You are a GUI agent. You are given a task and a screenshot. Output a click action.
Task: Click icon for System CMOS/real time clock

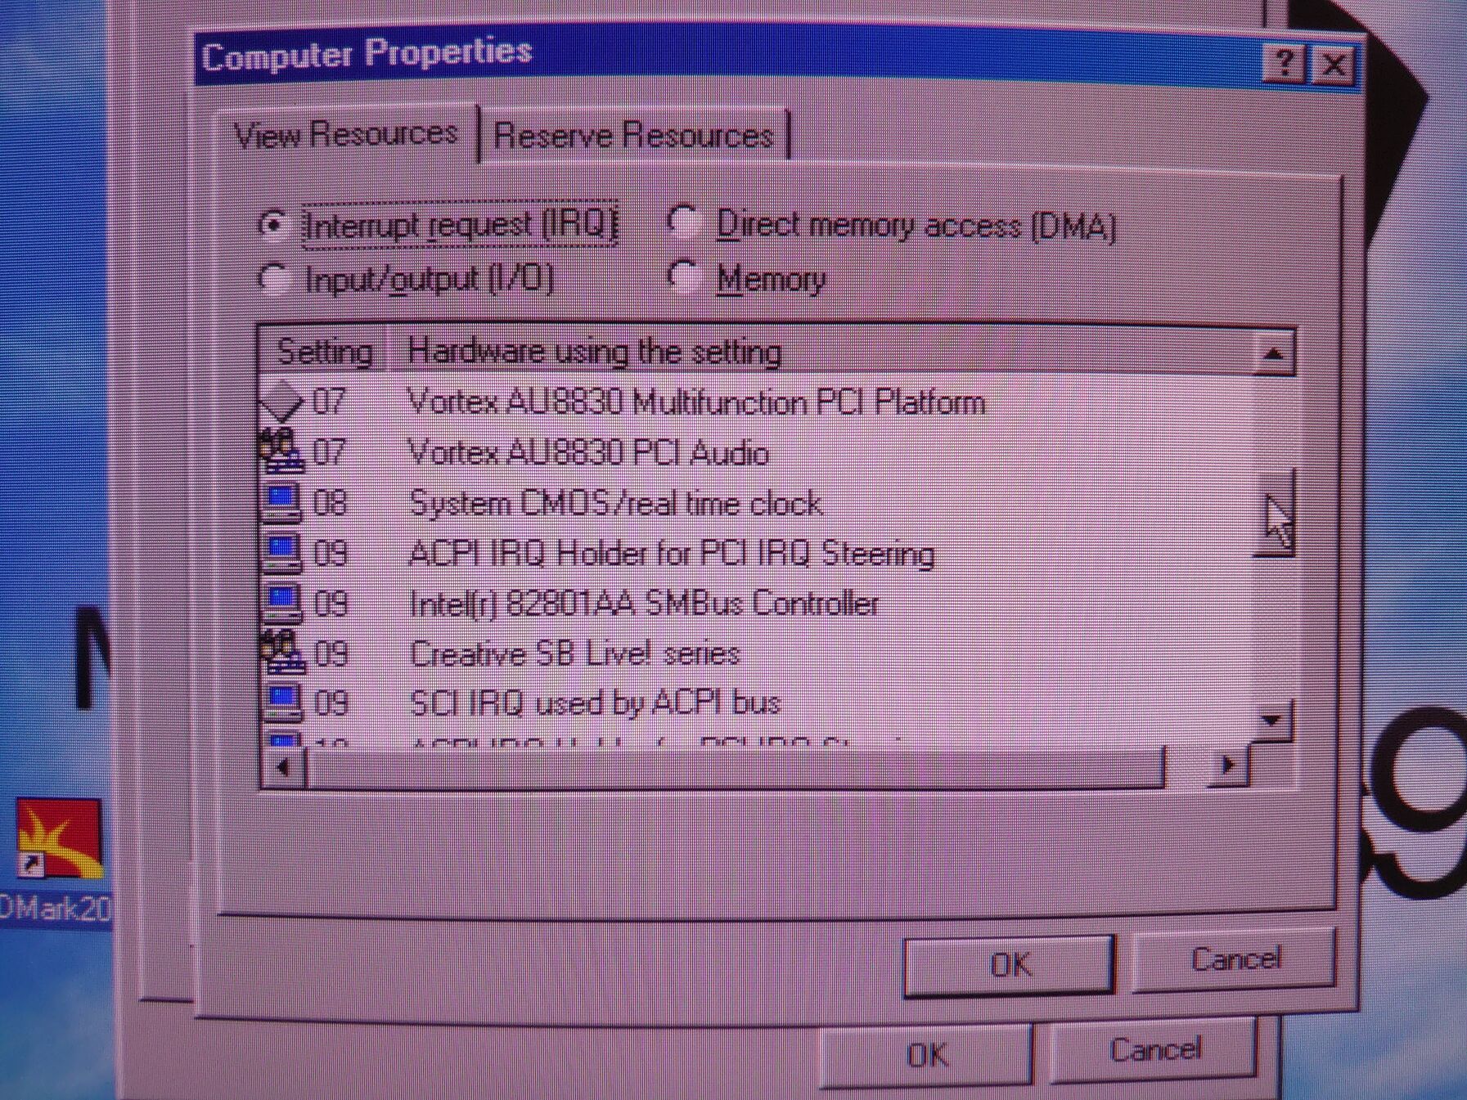[281, 502]
